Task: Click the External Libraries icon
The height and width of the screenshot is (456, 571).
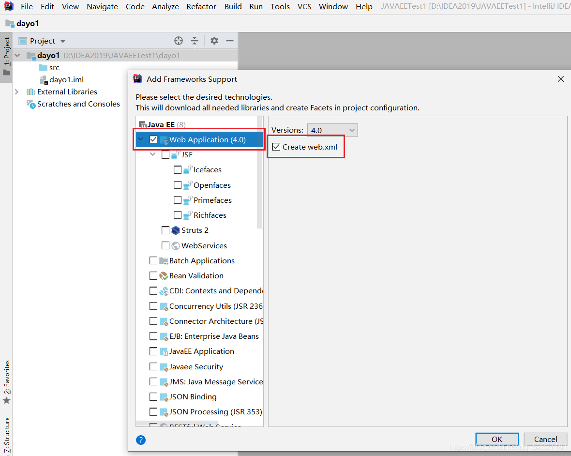Action: (31, 92)
